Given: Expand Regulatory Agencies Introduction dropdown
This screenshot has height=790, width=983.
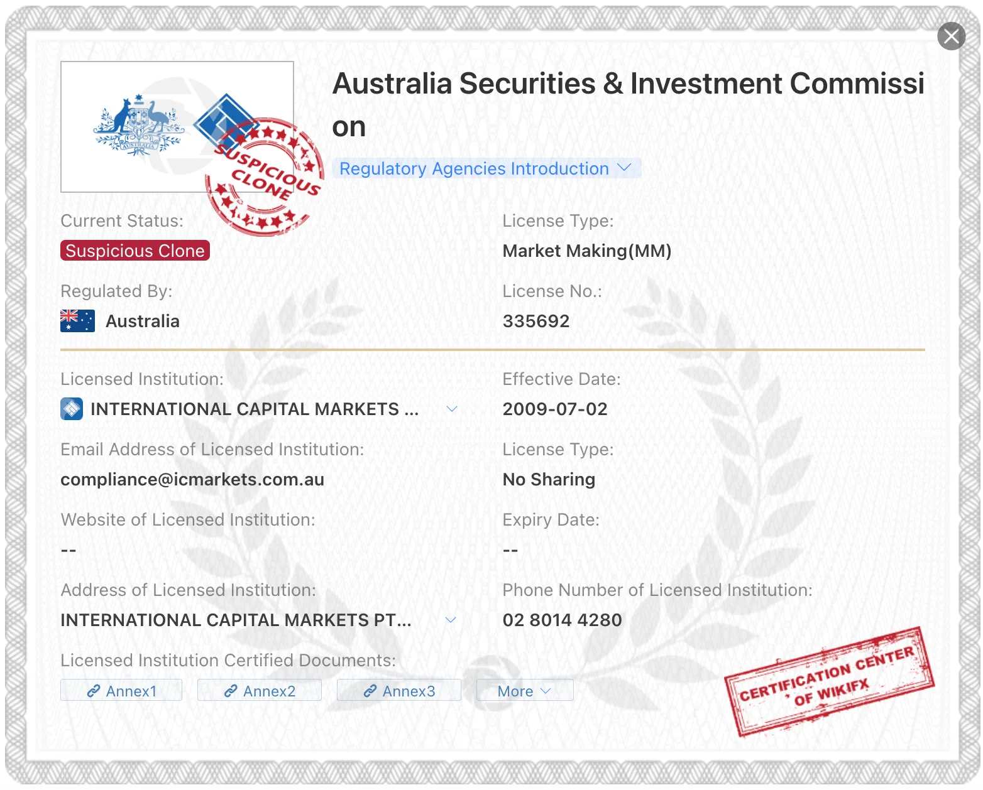Looking at the screenshot, I should (x=486, y=168).
